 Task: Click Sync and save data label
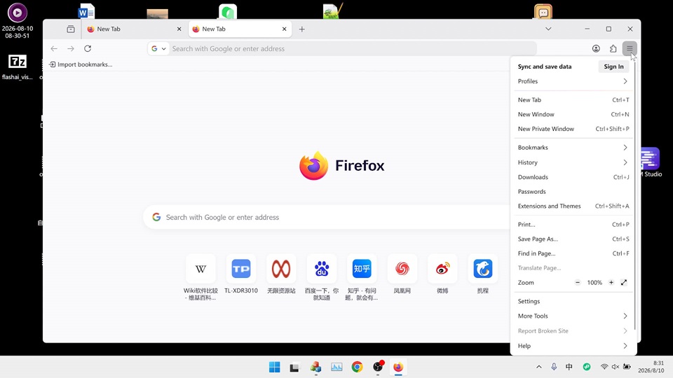click(544, 66)
